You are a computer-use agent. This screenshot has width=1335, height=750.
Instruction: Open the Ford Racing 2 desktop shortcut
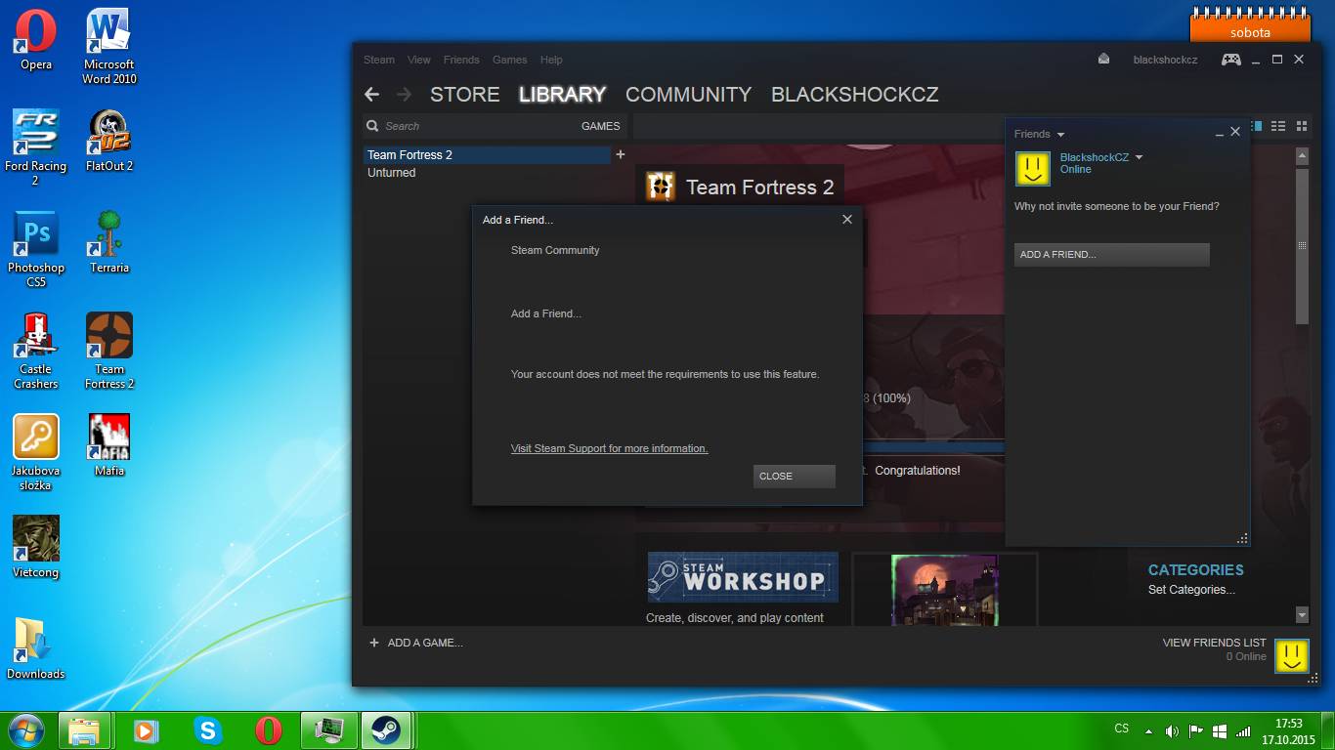point(36,148)
